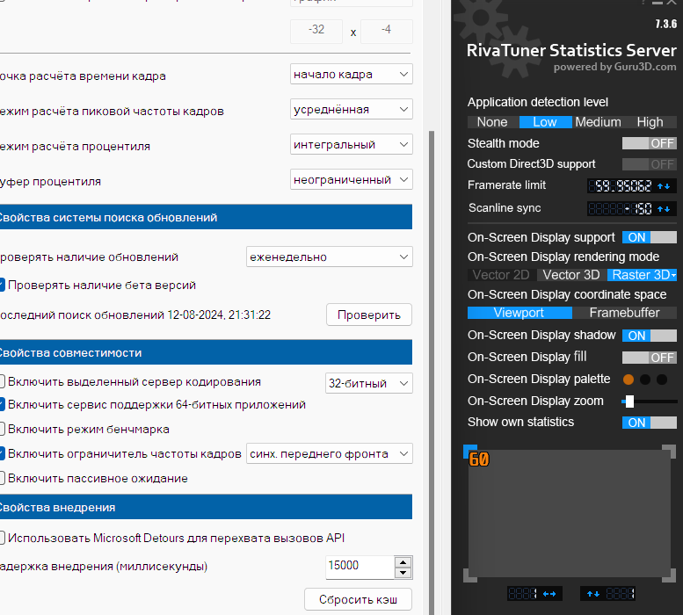Toggle Stealth mode switch
The width and height of the screenshot is (683, 615).
pyautogui.click(x=650, y=143)
